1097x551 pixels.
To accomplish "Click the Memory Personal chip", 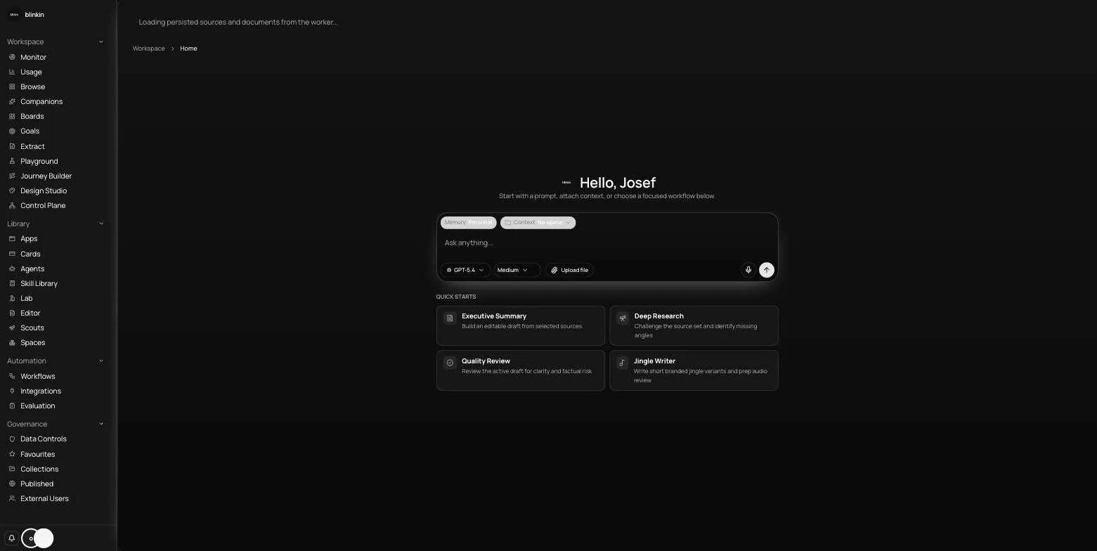I will tap(469, 223).
